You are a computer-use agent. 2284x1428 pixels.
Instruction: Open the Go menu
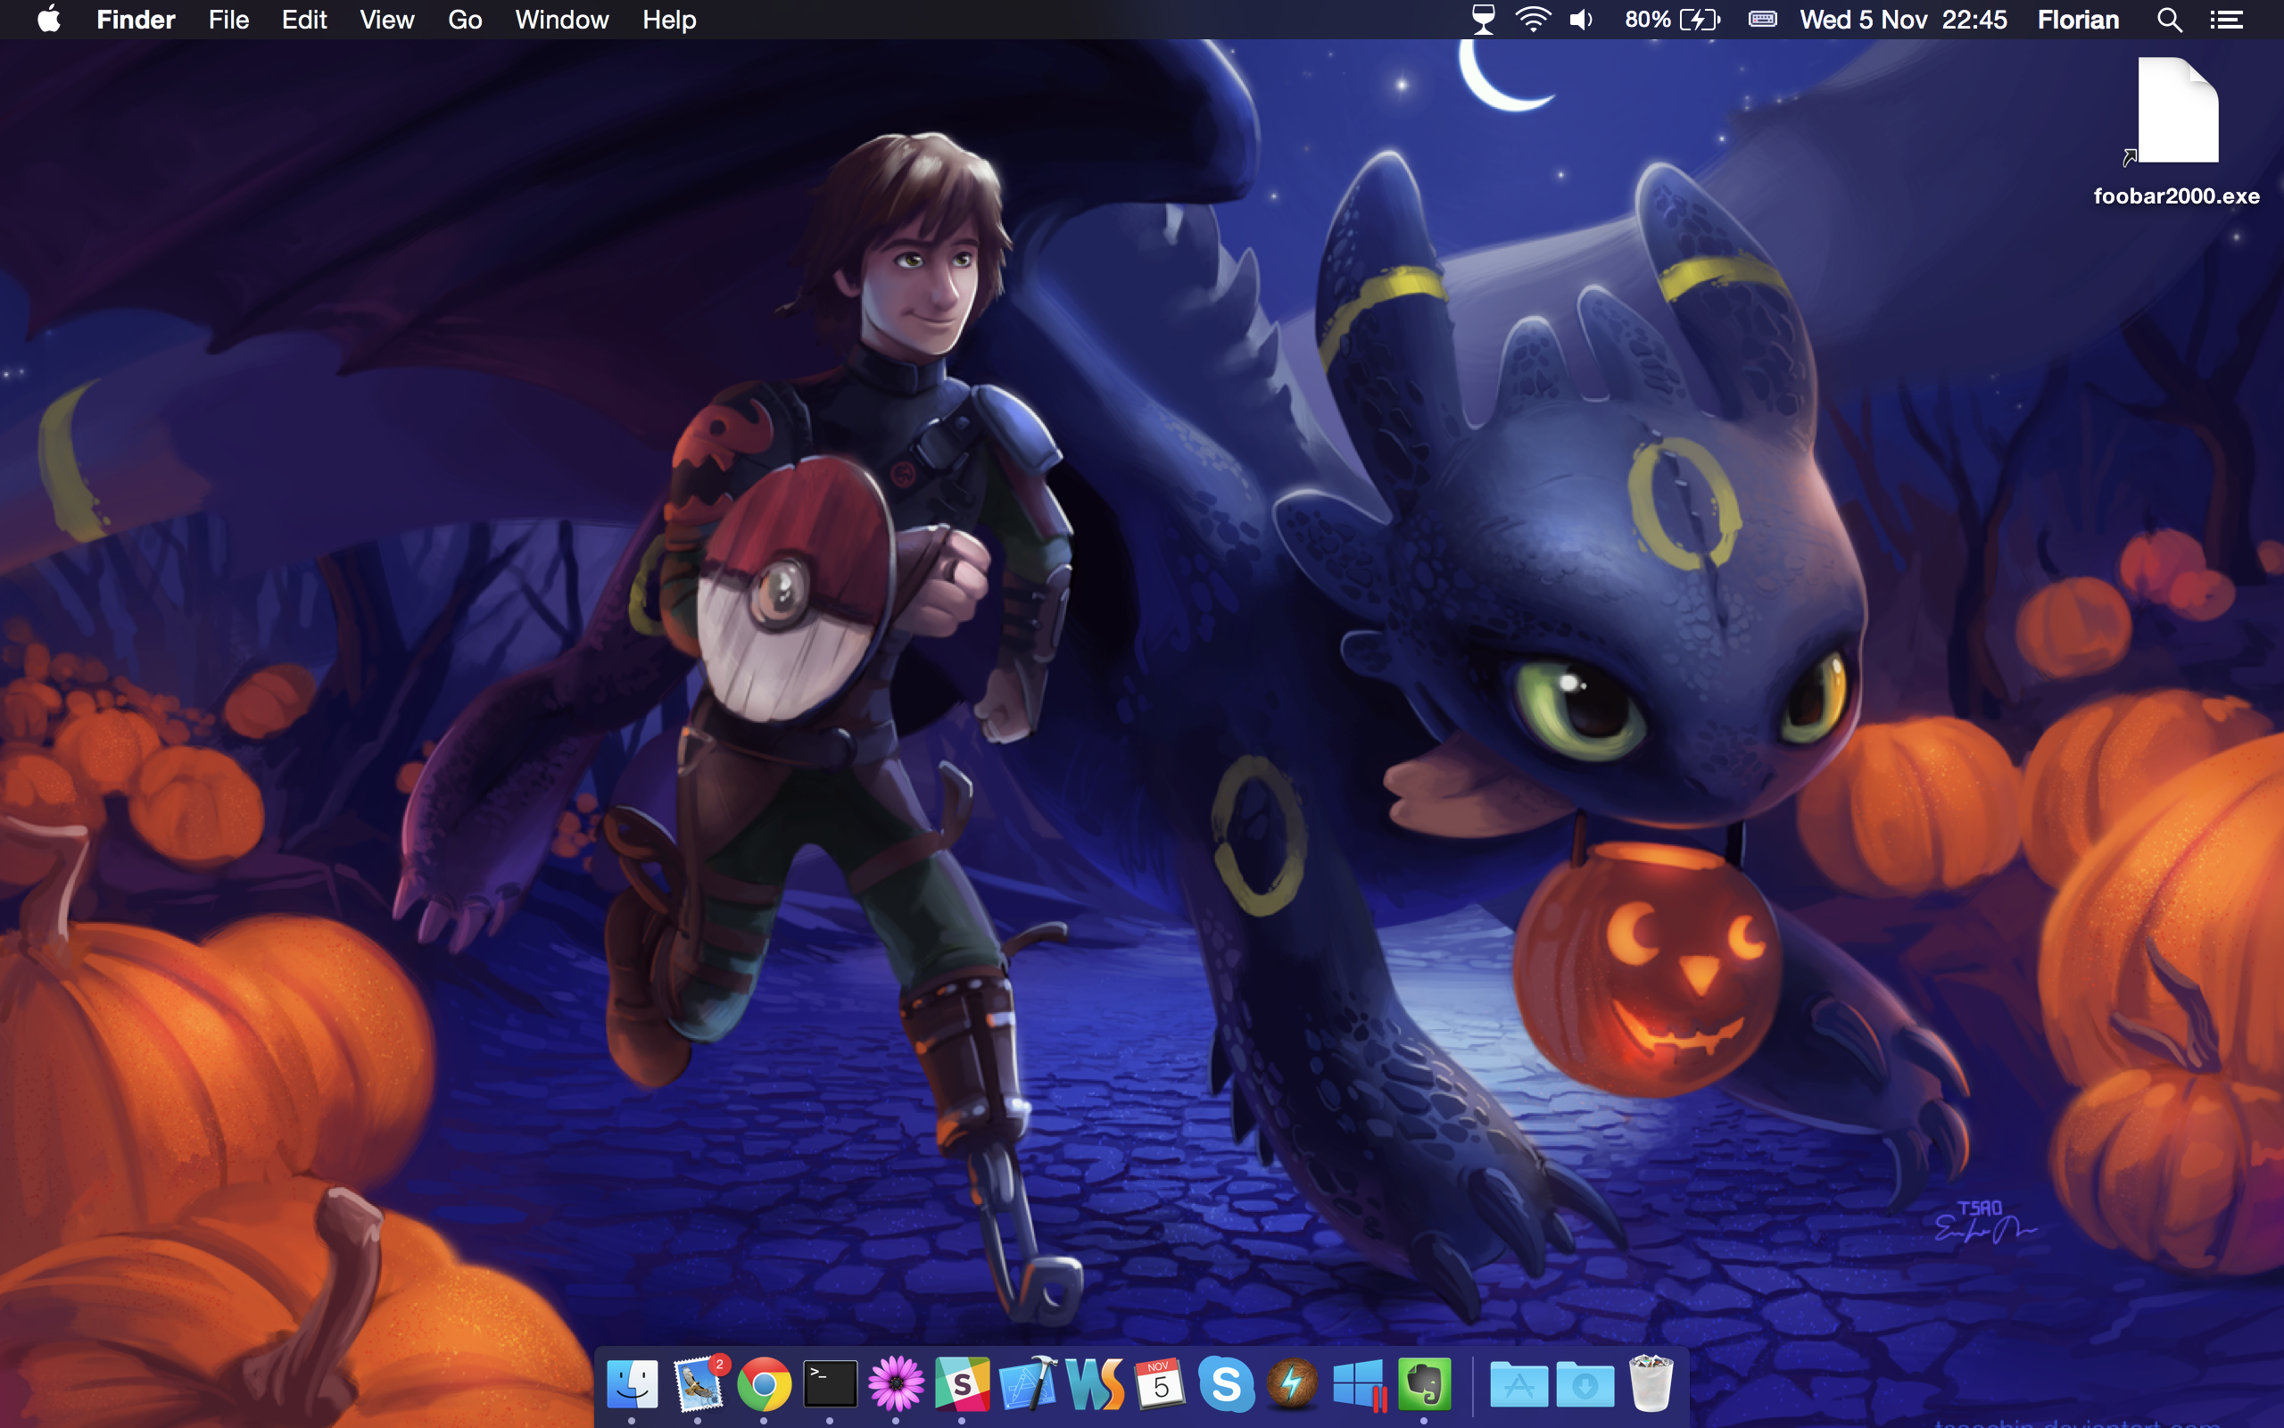(x=464, y=20)
